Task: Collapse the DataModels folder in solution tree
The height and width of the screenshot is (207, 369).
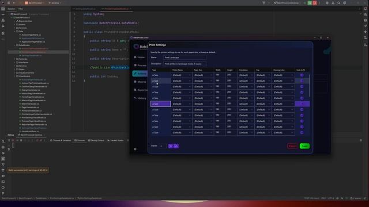Action: click(x=14, y=45)
